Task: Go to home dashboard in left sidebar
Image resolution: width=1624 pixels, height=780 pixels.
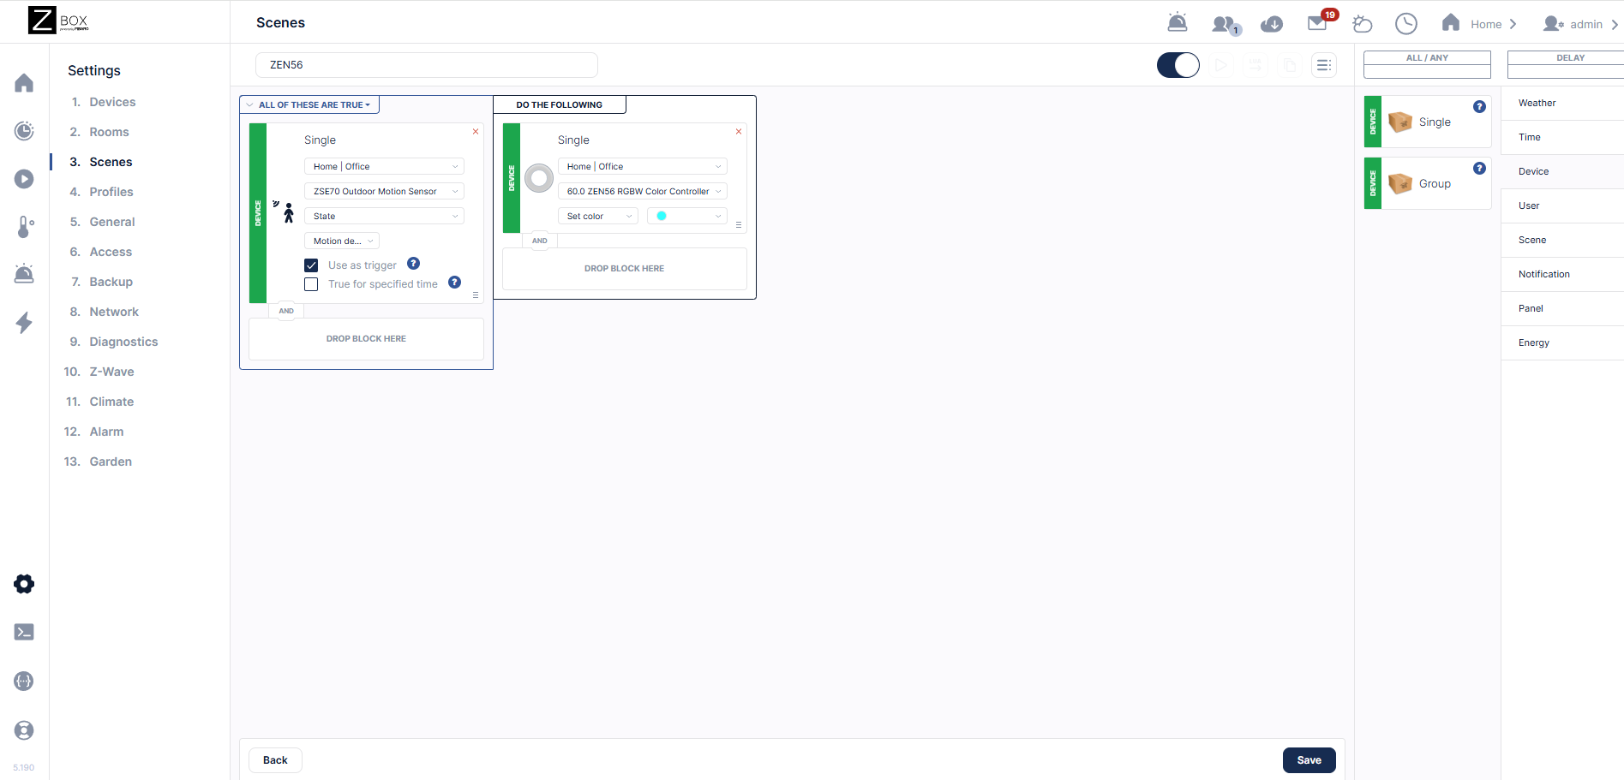Action: tap(24, 83)
